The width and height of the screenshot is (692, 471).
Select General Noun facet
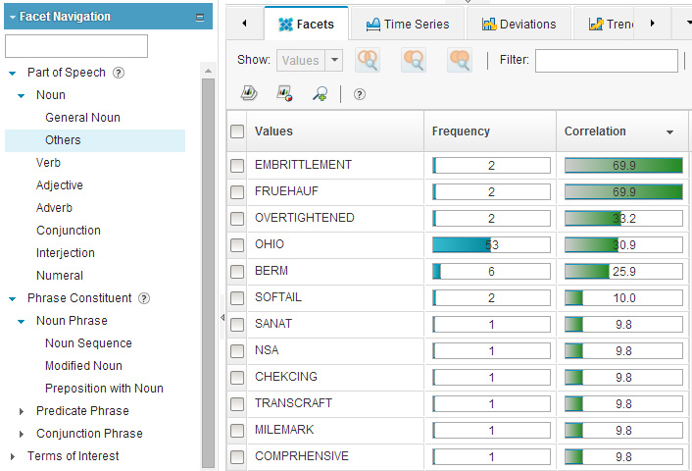point(82,118)
